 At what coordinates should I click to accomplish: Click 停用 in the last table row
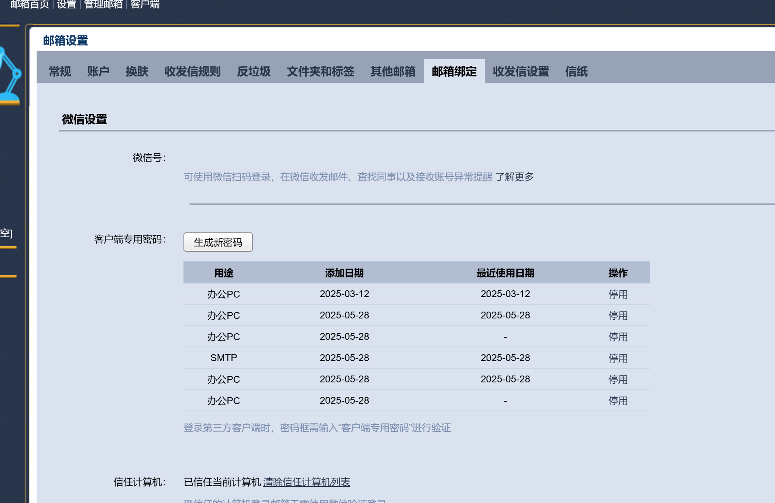(618, 400)
